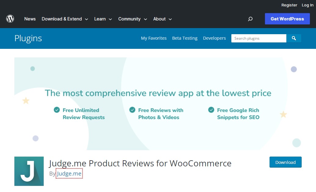The height and width of the screenshot is (192, 316).
Task: Click the Log In link
Action: (307, 5)
